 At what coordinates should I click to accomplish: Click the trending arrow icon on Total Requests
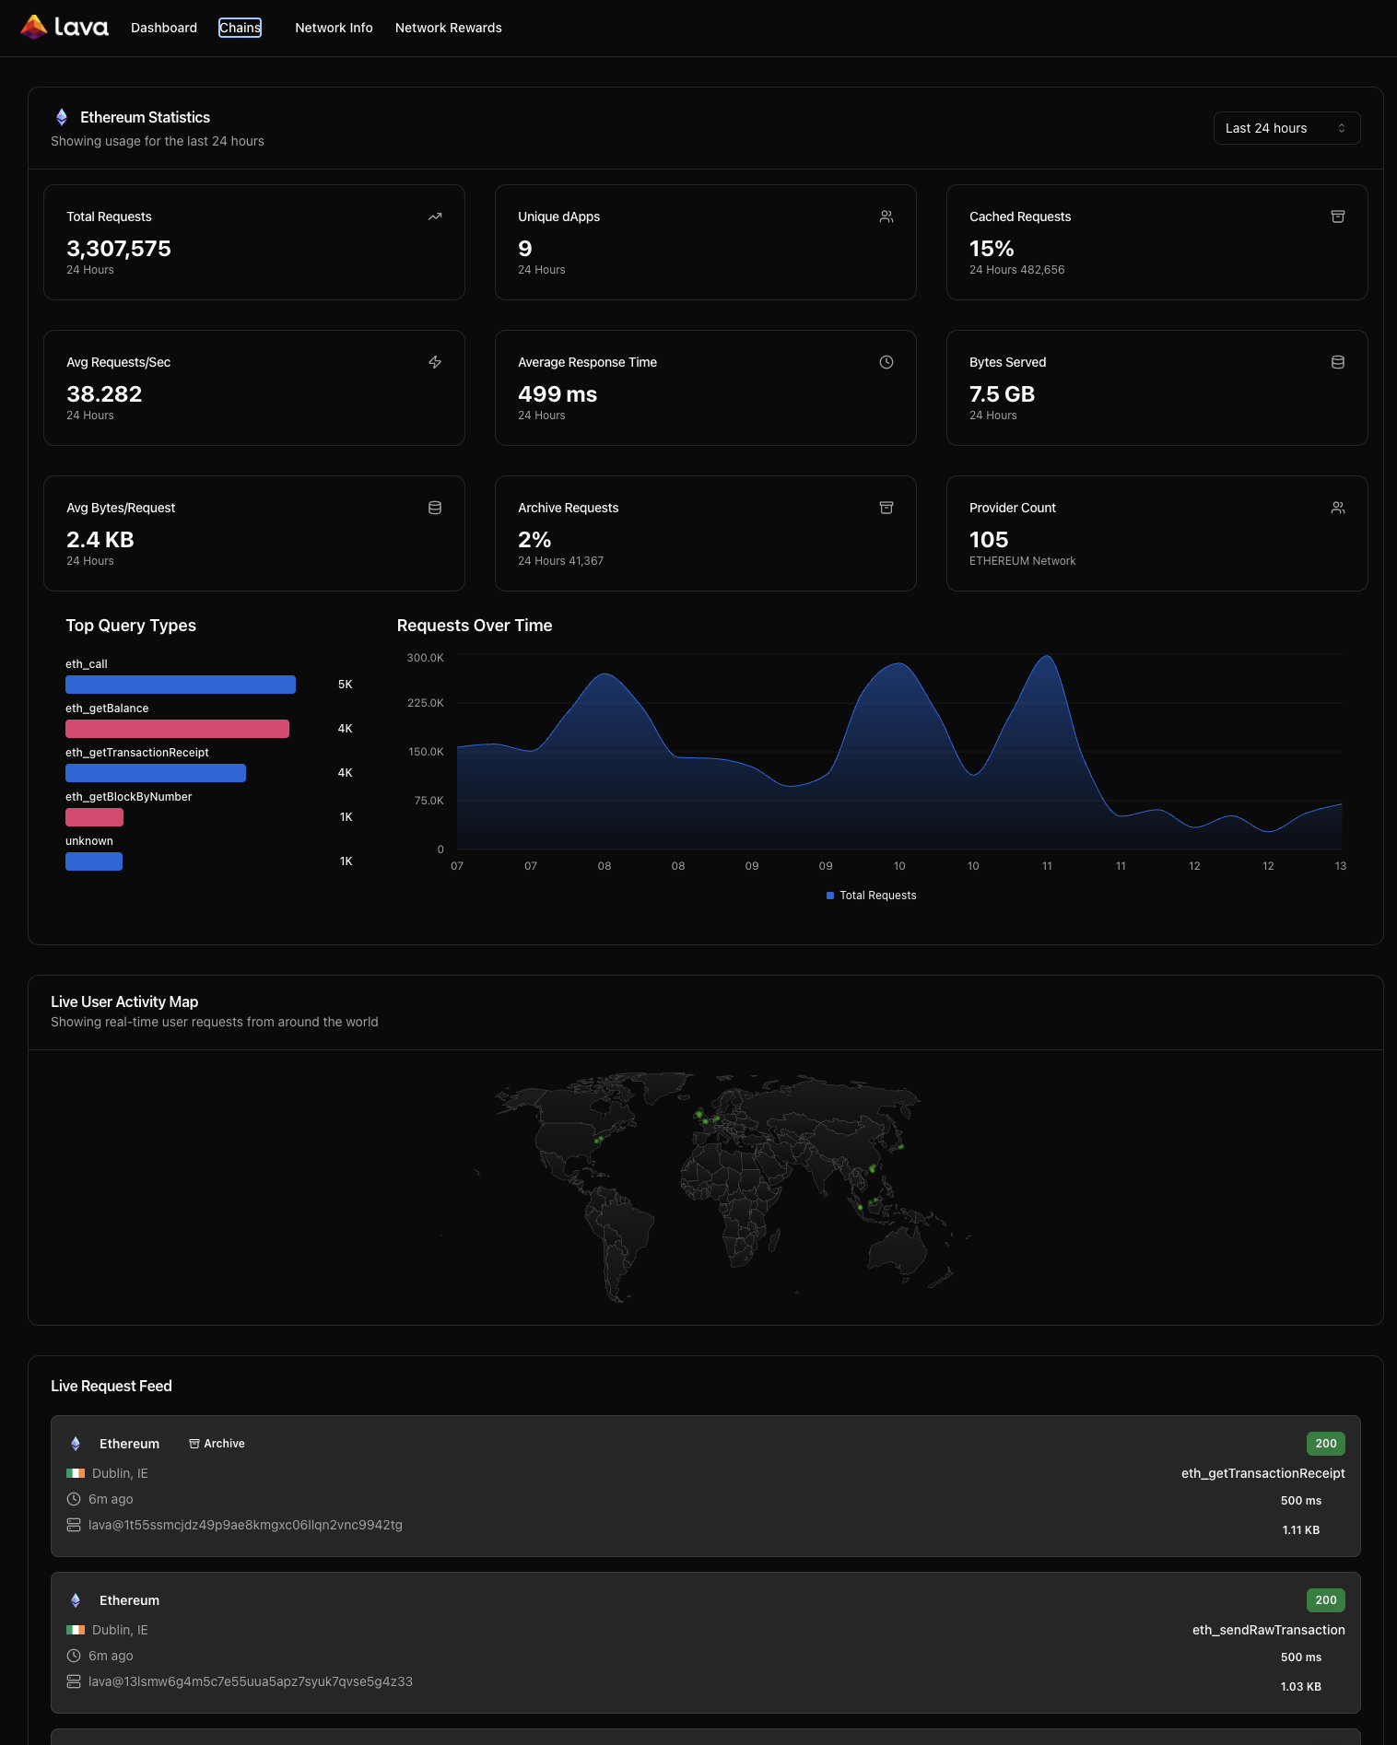(435, 217)
